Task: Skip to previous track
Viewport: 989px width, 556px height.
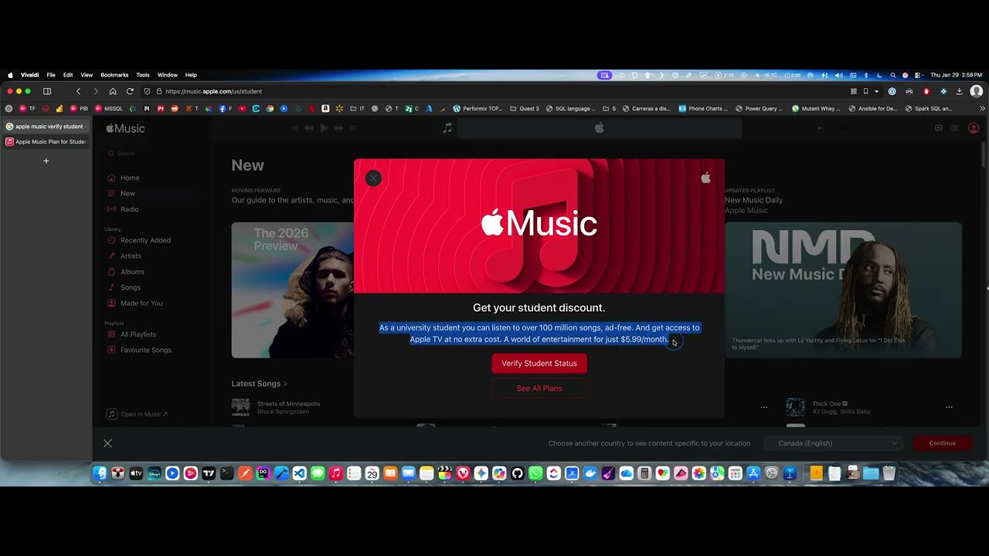Action: (309, 128)
